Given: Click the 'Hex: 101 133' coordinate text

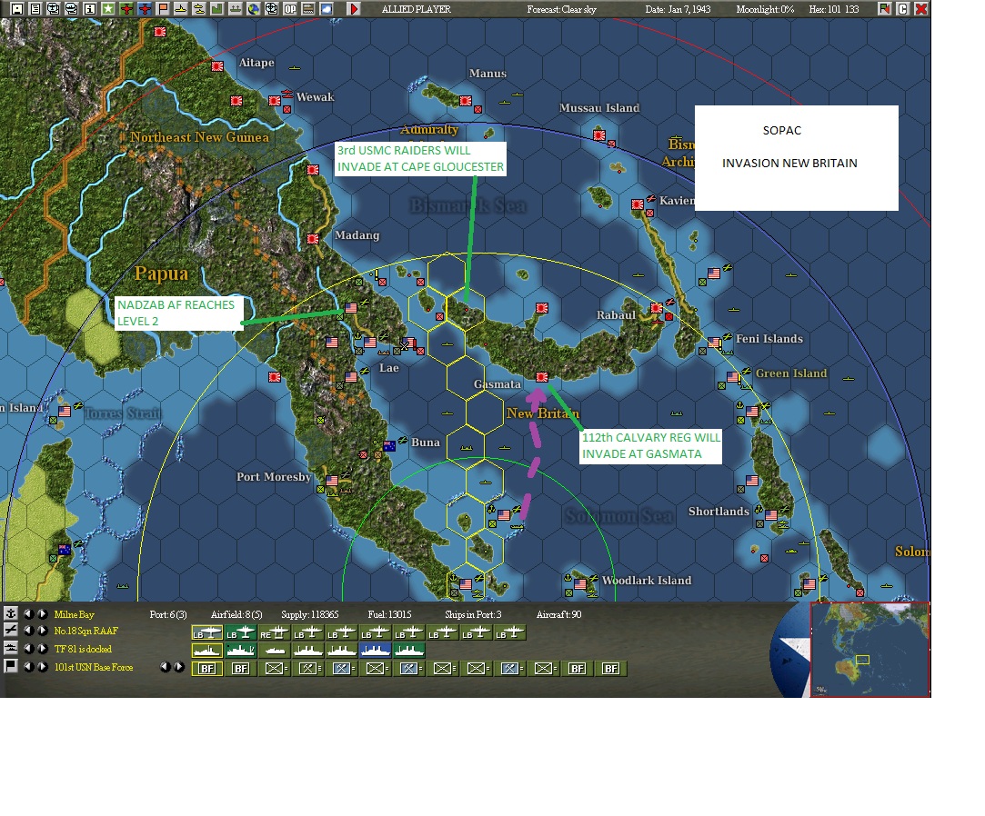Looking at the screenshot, I should point(834,9).
